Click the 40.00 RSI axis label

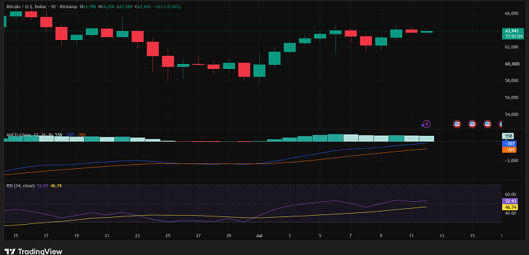(510, 214)
